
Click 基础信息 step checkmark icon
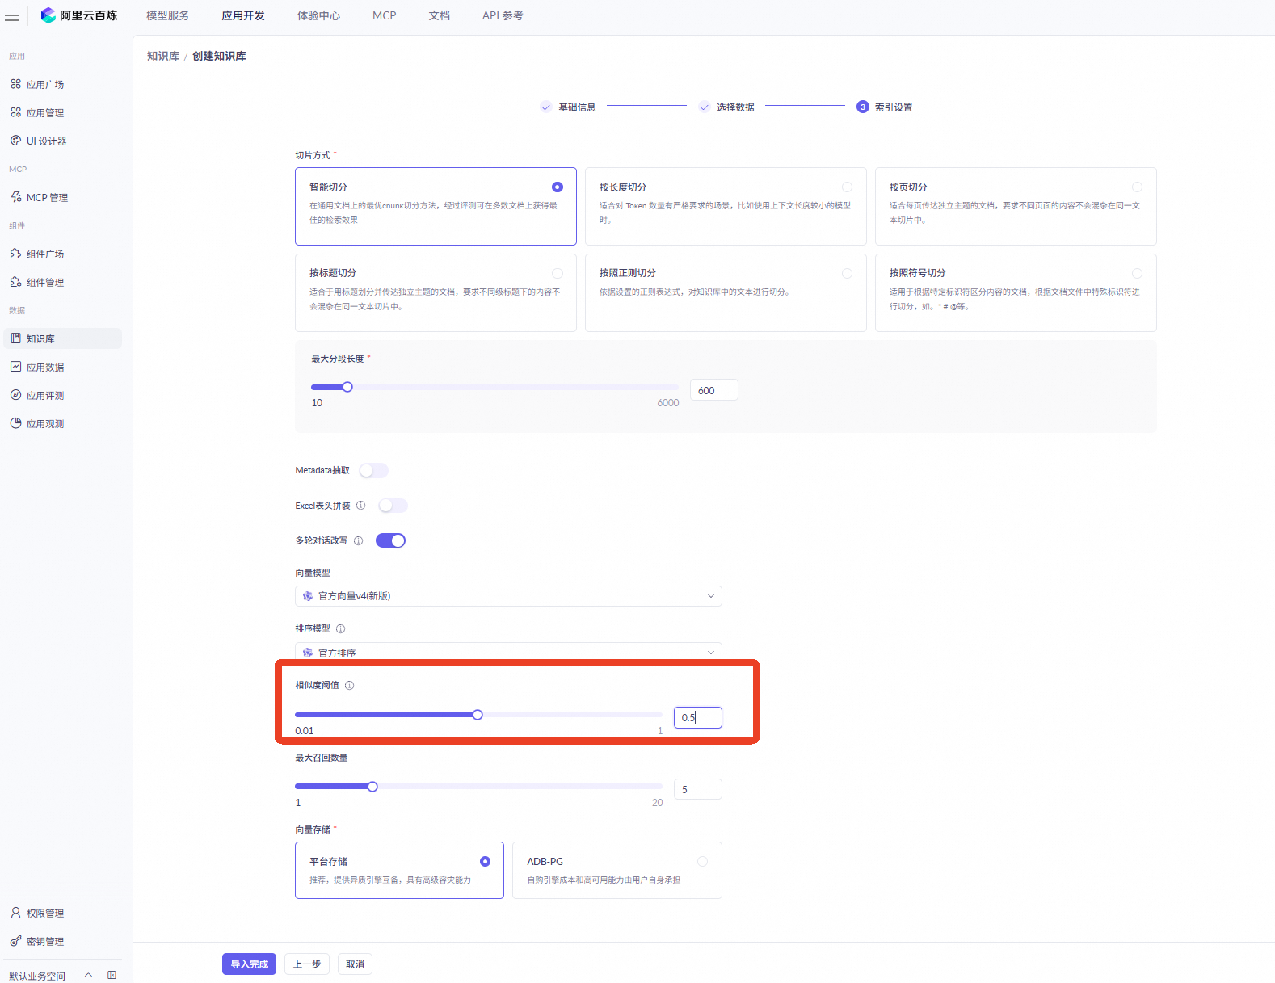[546, 107]
